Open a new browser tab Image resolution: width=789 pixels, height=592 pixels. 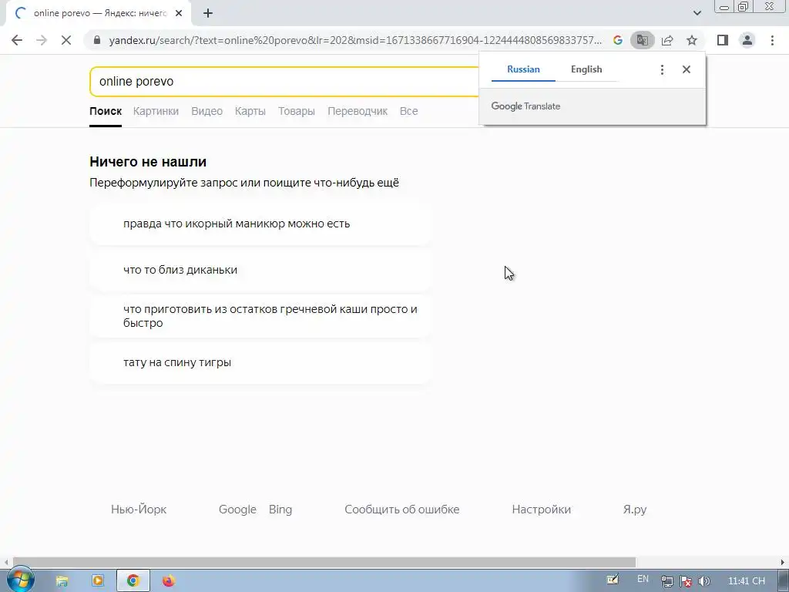coord(208,14)
